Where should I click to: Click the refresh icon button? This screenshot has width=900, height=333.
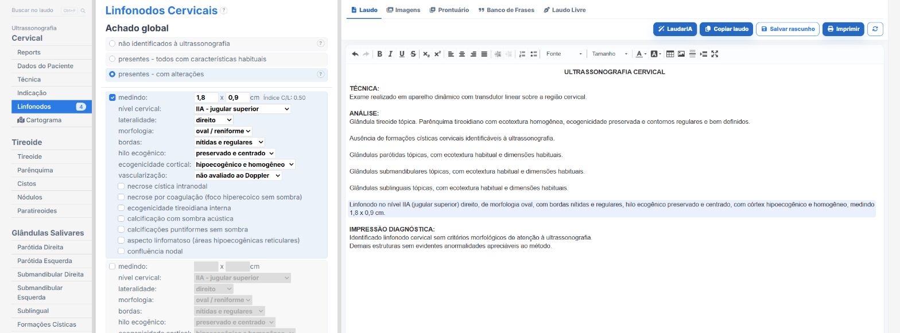click(x=875, y=29)
